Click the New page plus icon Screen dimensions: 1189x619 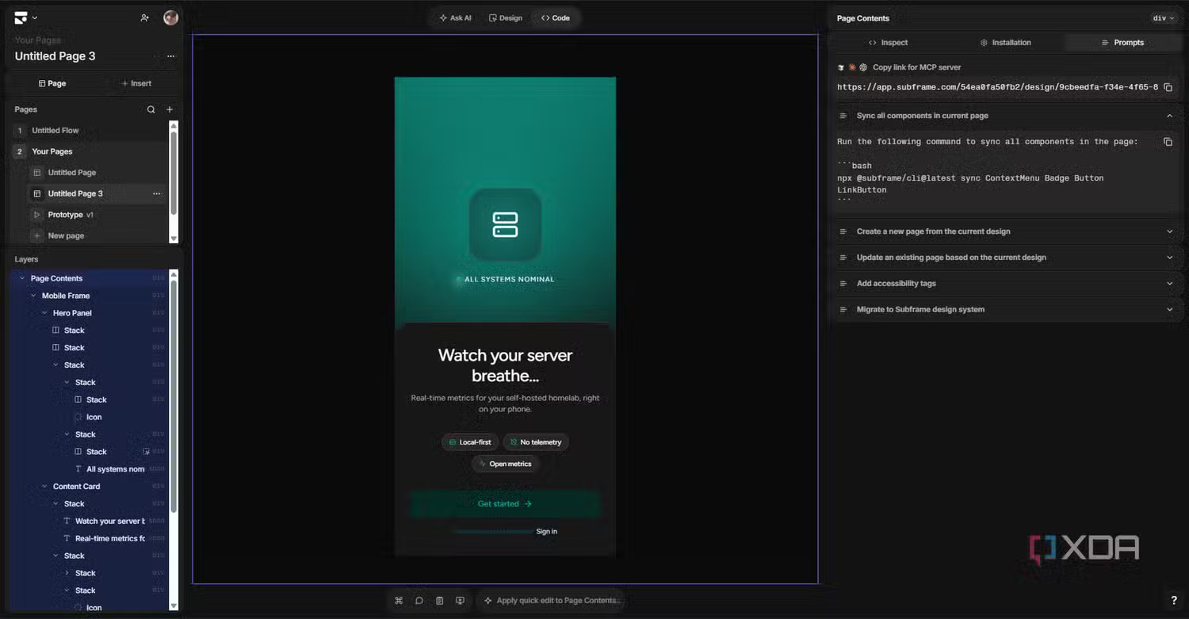click(37, 235)
